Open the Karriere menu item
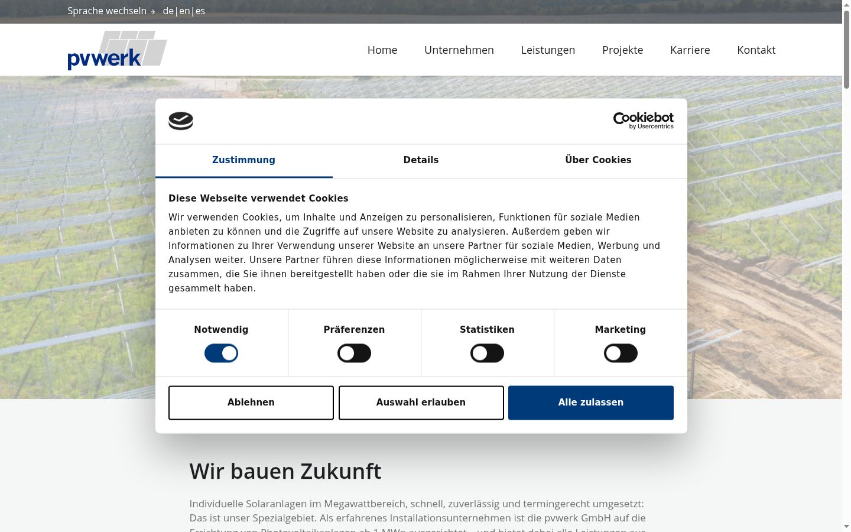The image size is (851, 532). (x=690, y=50)
